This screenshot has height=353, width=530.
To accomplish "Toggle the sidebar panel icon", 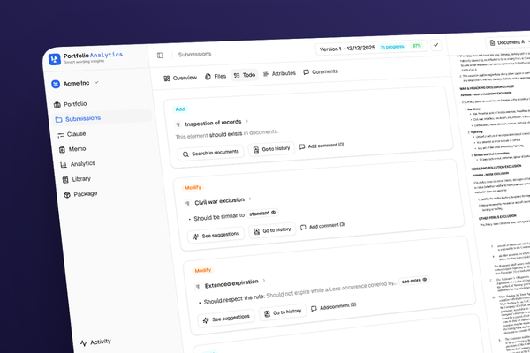I will click(160, 55).
